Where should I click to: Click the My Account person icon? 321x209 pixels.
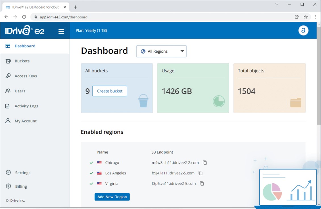[x=8, y=121]
